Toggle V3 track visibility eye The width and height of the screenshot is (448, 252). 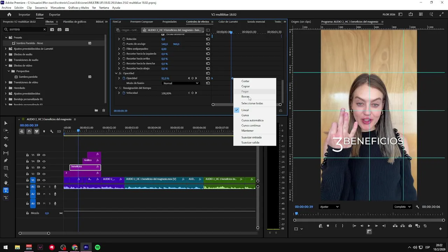tap(44, 167)
